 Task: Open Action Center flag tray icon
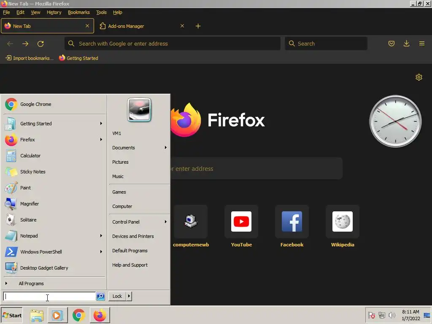pos(371,315)
